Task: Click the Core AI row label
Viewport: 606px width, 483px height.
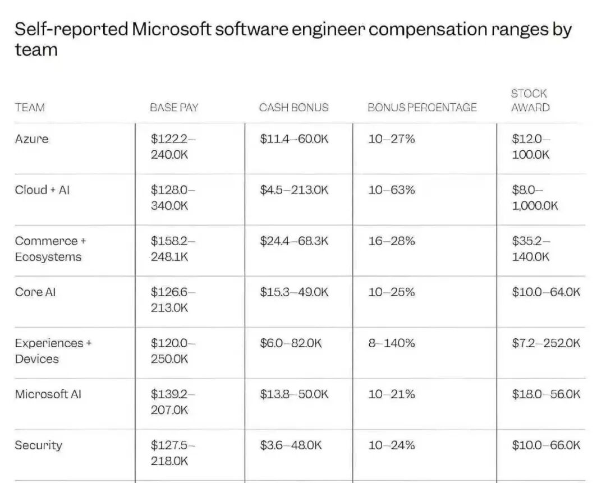Action: coord(35,292)
